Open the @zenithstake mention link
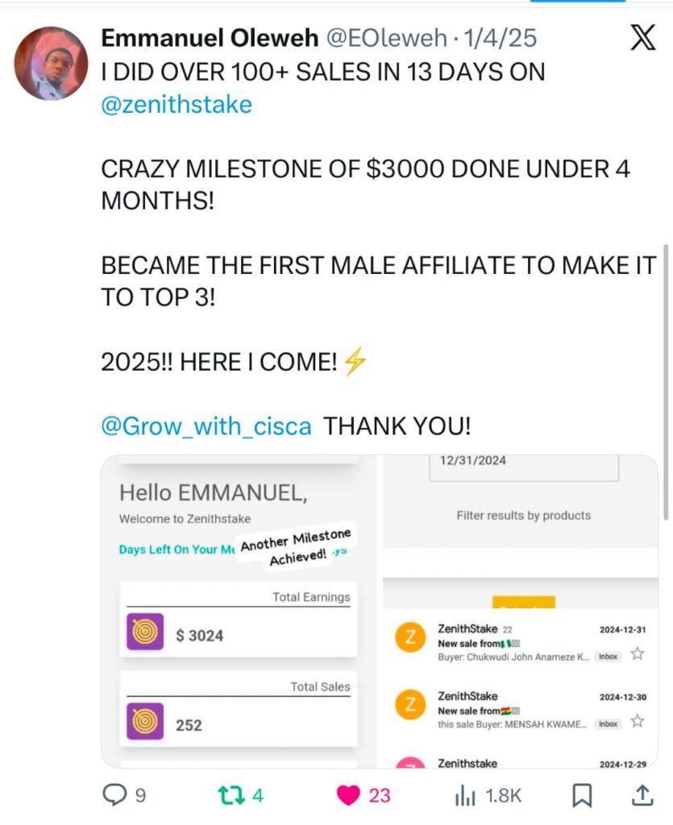This screenshot has height=825, width=673. [177, 105]
